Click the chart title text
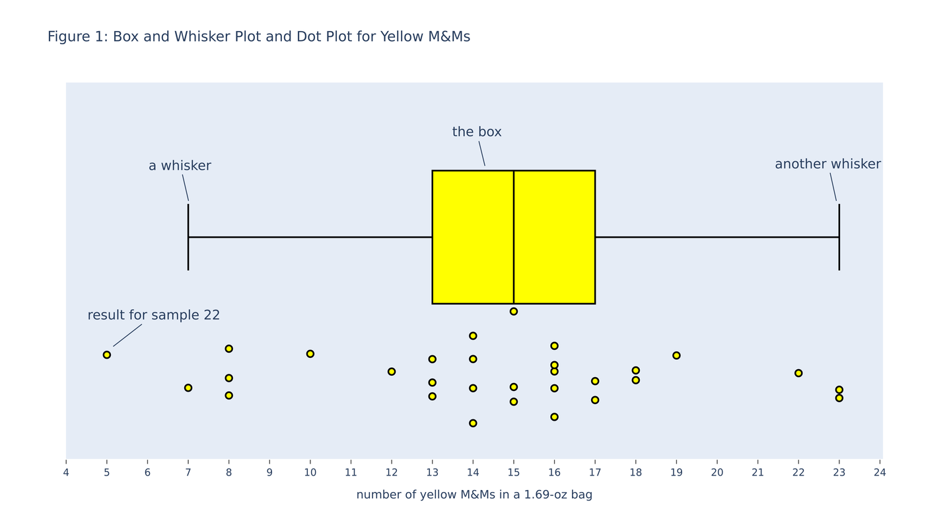Image resolution: width=949 pixels, height=525 pixels. 258,37
